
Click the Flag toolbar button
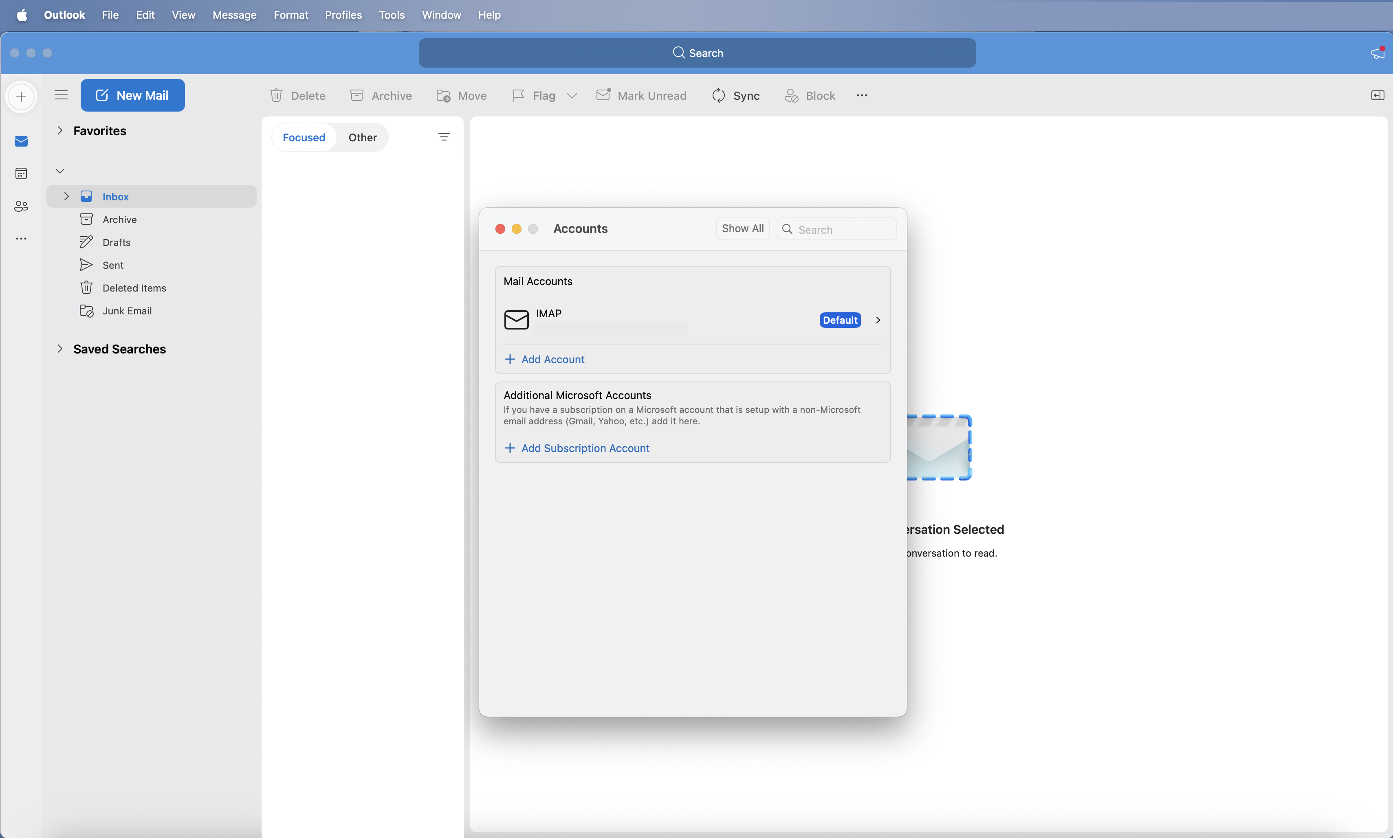535,95
